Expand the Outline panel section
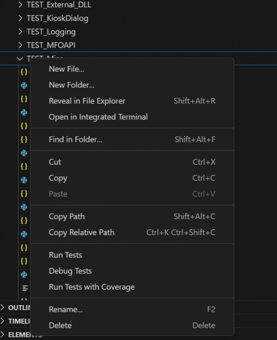The width and height of the screenshot is (277, 340). coord(4,308)
